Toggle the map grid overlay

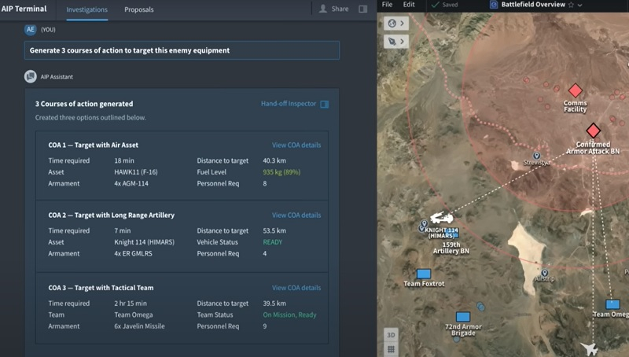(x=391, y=349)
